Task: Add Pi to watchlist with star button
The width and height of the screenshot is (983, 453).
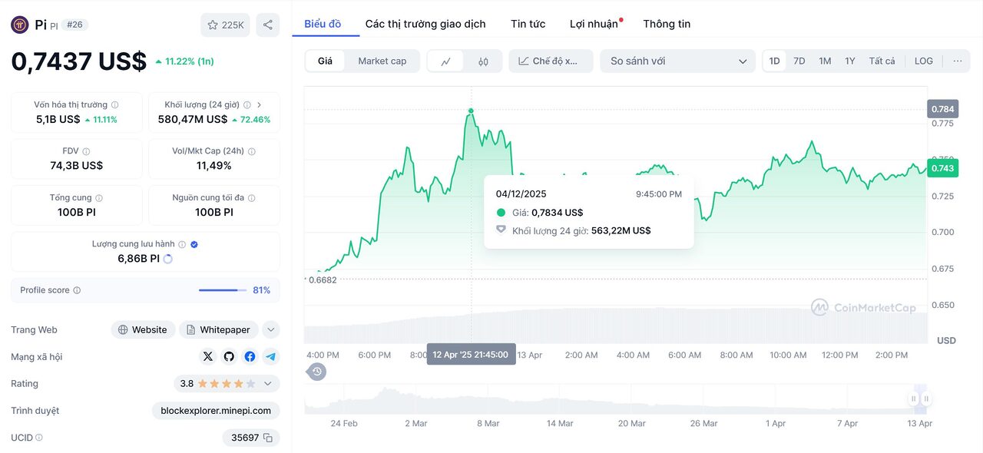Action: 225,25
